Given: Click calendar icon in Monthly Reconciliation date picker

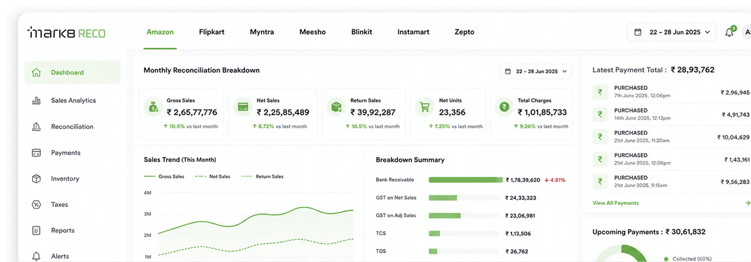Looking at the screenshot, I should [x=508, y=71].
